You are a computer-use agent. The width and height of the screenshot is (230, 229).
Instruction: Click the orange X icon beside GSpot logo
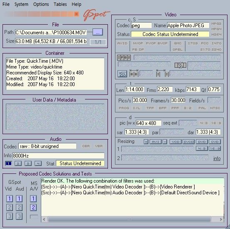pos(76,14)
